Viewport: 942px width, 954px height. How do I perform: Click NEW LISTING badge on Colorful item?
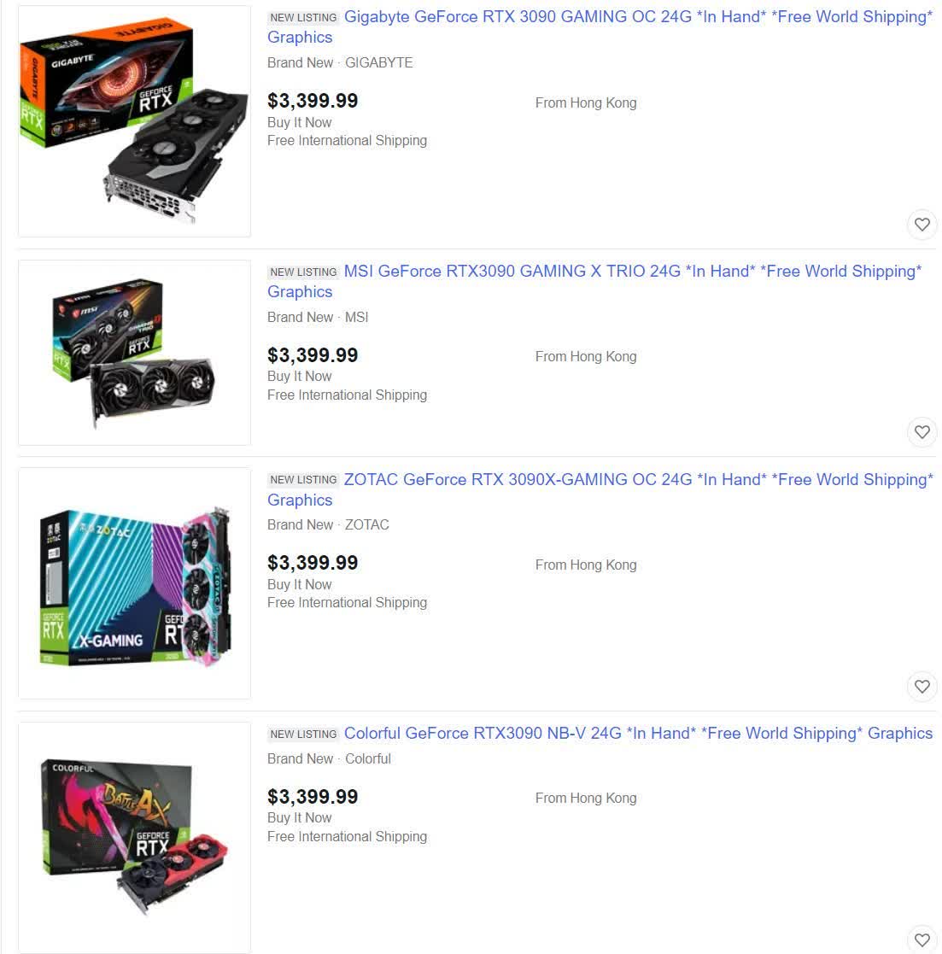coord(303,735)
